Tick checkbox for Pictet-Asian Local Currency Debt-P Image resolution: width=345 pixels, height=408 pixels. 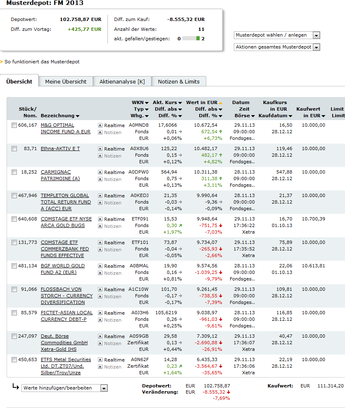pyautogui.click(x=14, y=313)
